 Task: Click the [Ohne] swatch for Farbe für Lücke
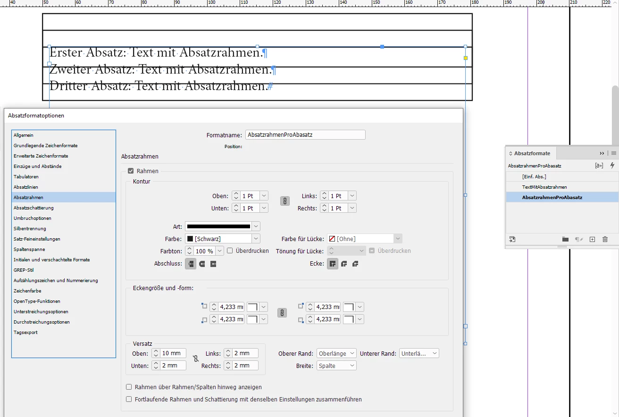pos(332,239)
